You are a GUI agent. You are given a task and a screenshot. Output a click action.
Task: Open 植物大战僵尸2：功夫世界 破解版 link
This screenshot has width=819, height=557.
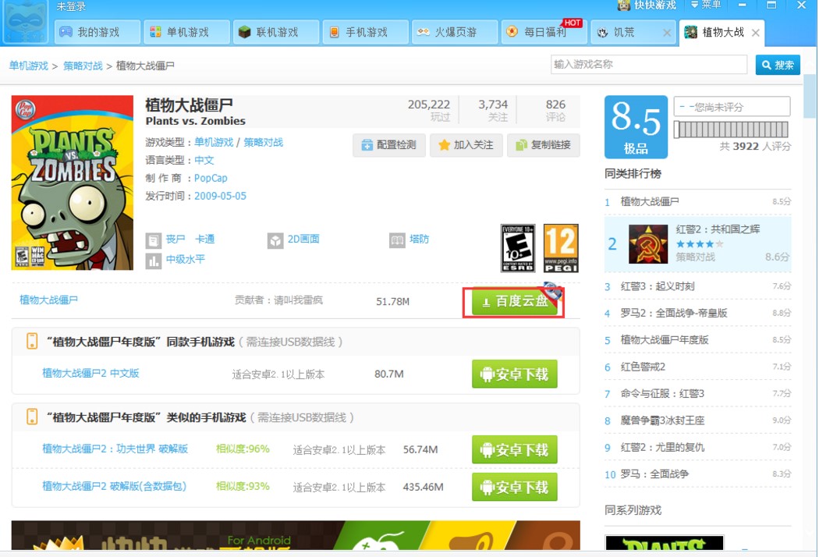pos(115,449)
